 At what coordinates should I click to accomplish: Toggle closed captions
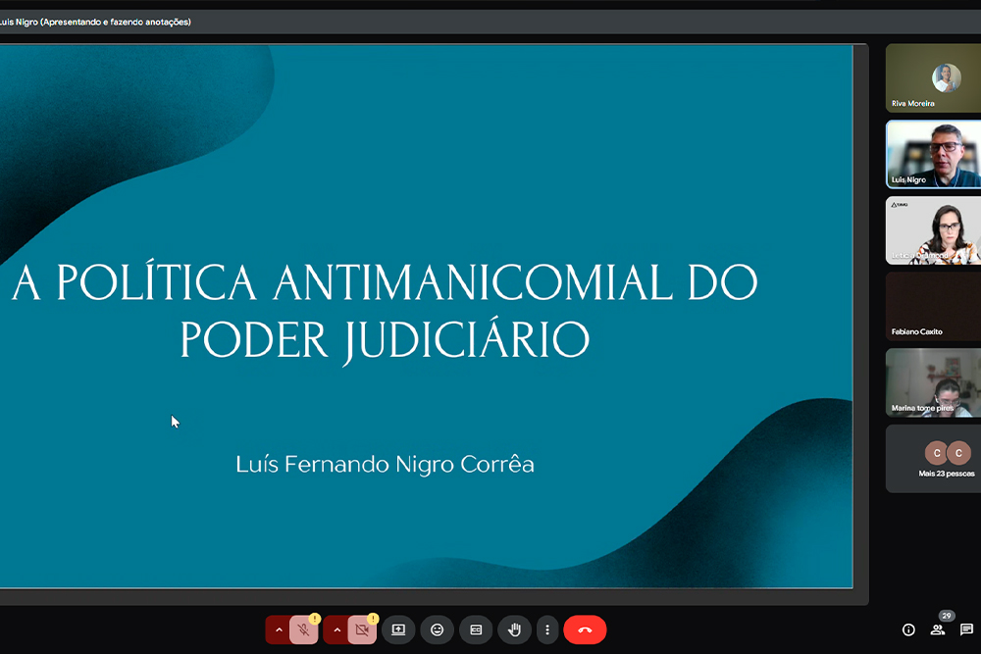[x=476, y=629]
